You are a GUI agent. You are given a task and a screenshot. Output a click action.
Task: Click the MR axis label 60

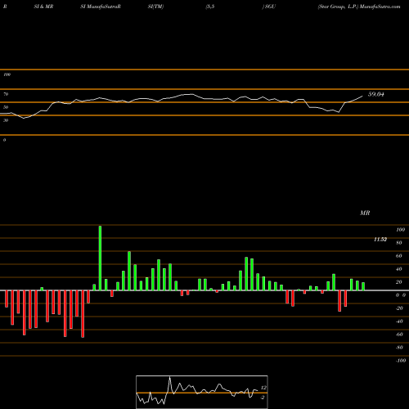point(399,256)
